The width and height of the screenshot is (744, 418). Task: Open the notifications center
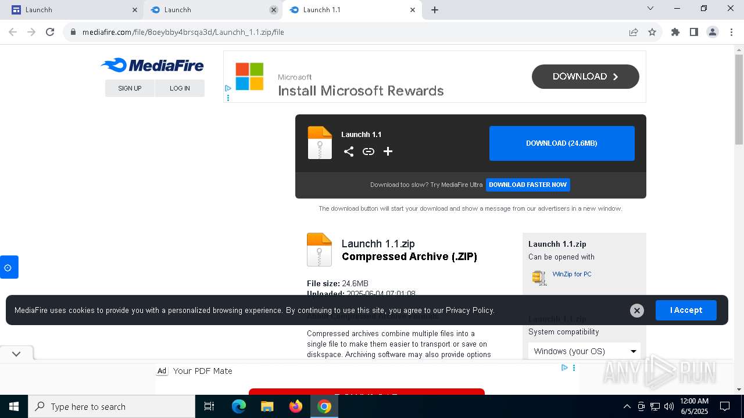point(725,407)
